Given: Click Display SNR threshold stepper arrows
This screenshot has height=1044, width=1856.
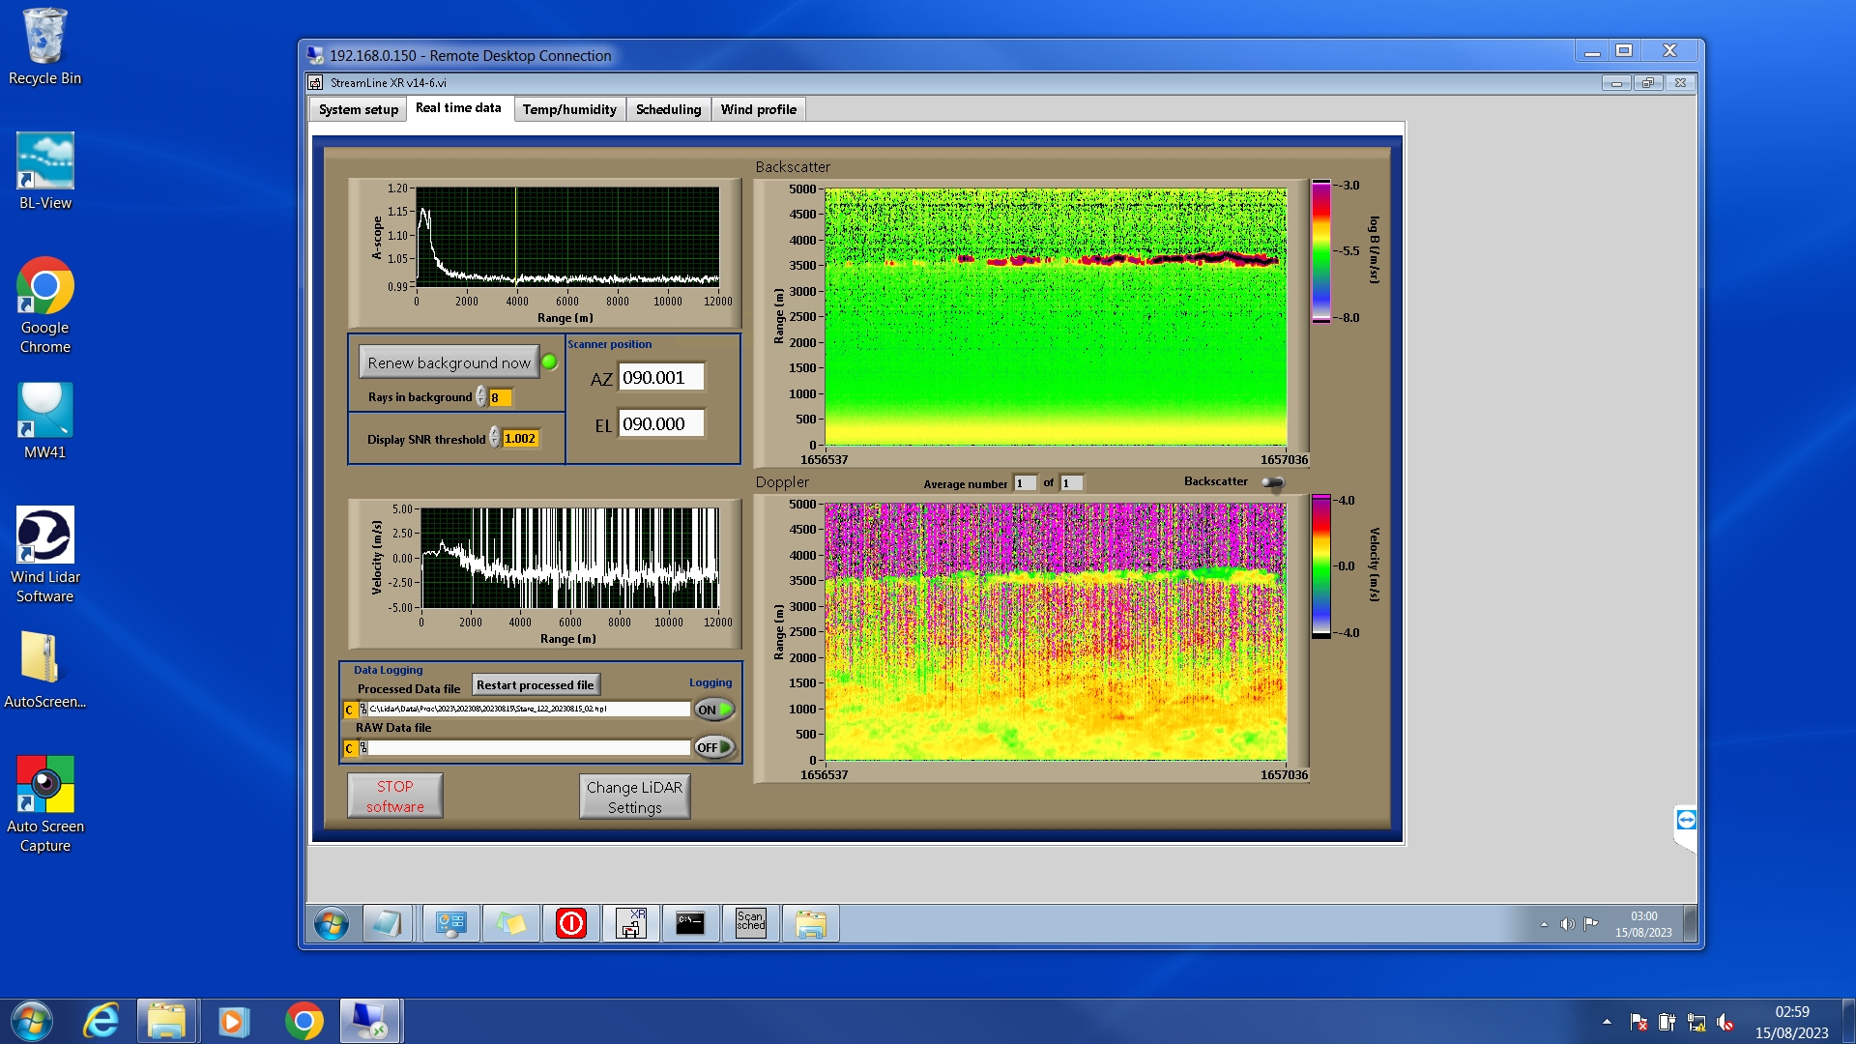Looking at the screenshot, I should 495,438.
